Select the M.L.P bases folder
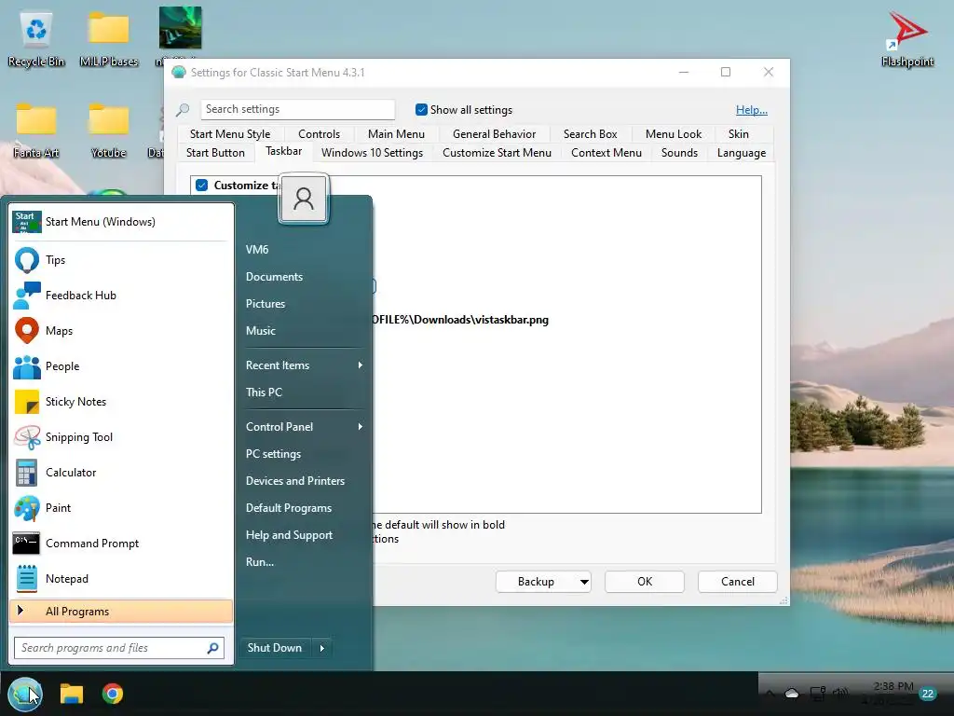This screenshot has width=954, height=716. pos(109,37)
